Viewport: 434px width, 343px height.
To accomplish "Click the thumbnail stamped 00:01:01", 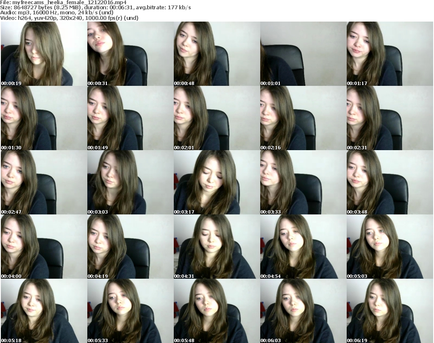I will coord(303,54).
